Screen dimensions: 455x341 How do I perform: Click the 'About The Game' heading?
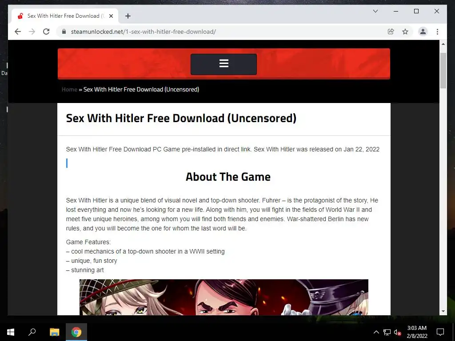[228, 177]
